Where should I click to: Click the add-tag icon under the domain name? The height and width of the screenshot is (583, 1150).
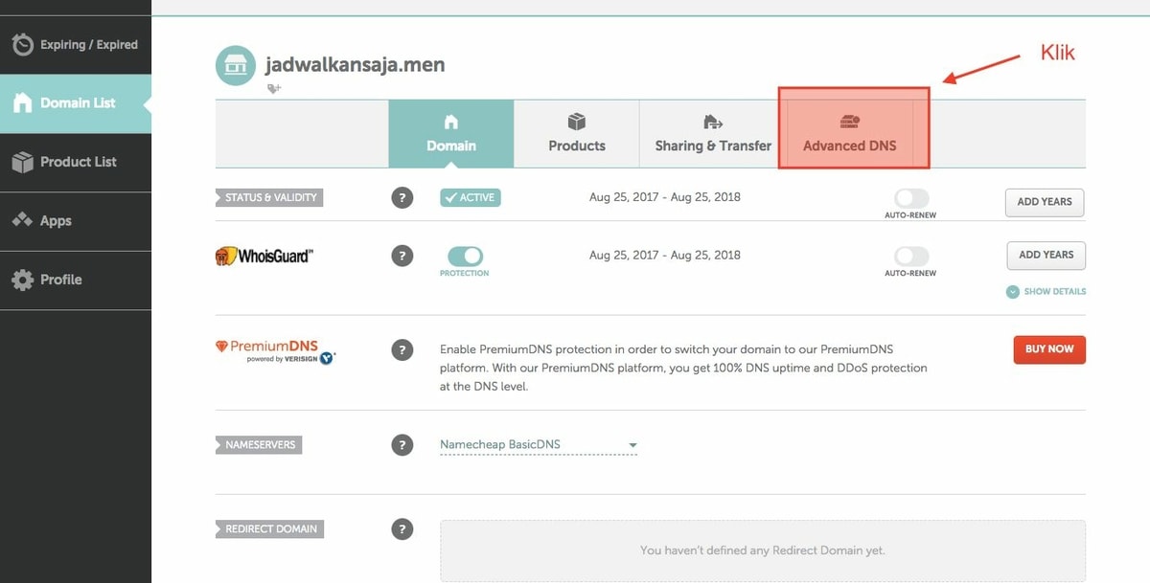pyautogui.click(x=274, y=88)
